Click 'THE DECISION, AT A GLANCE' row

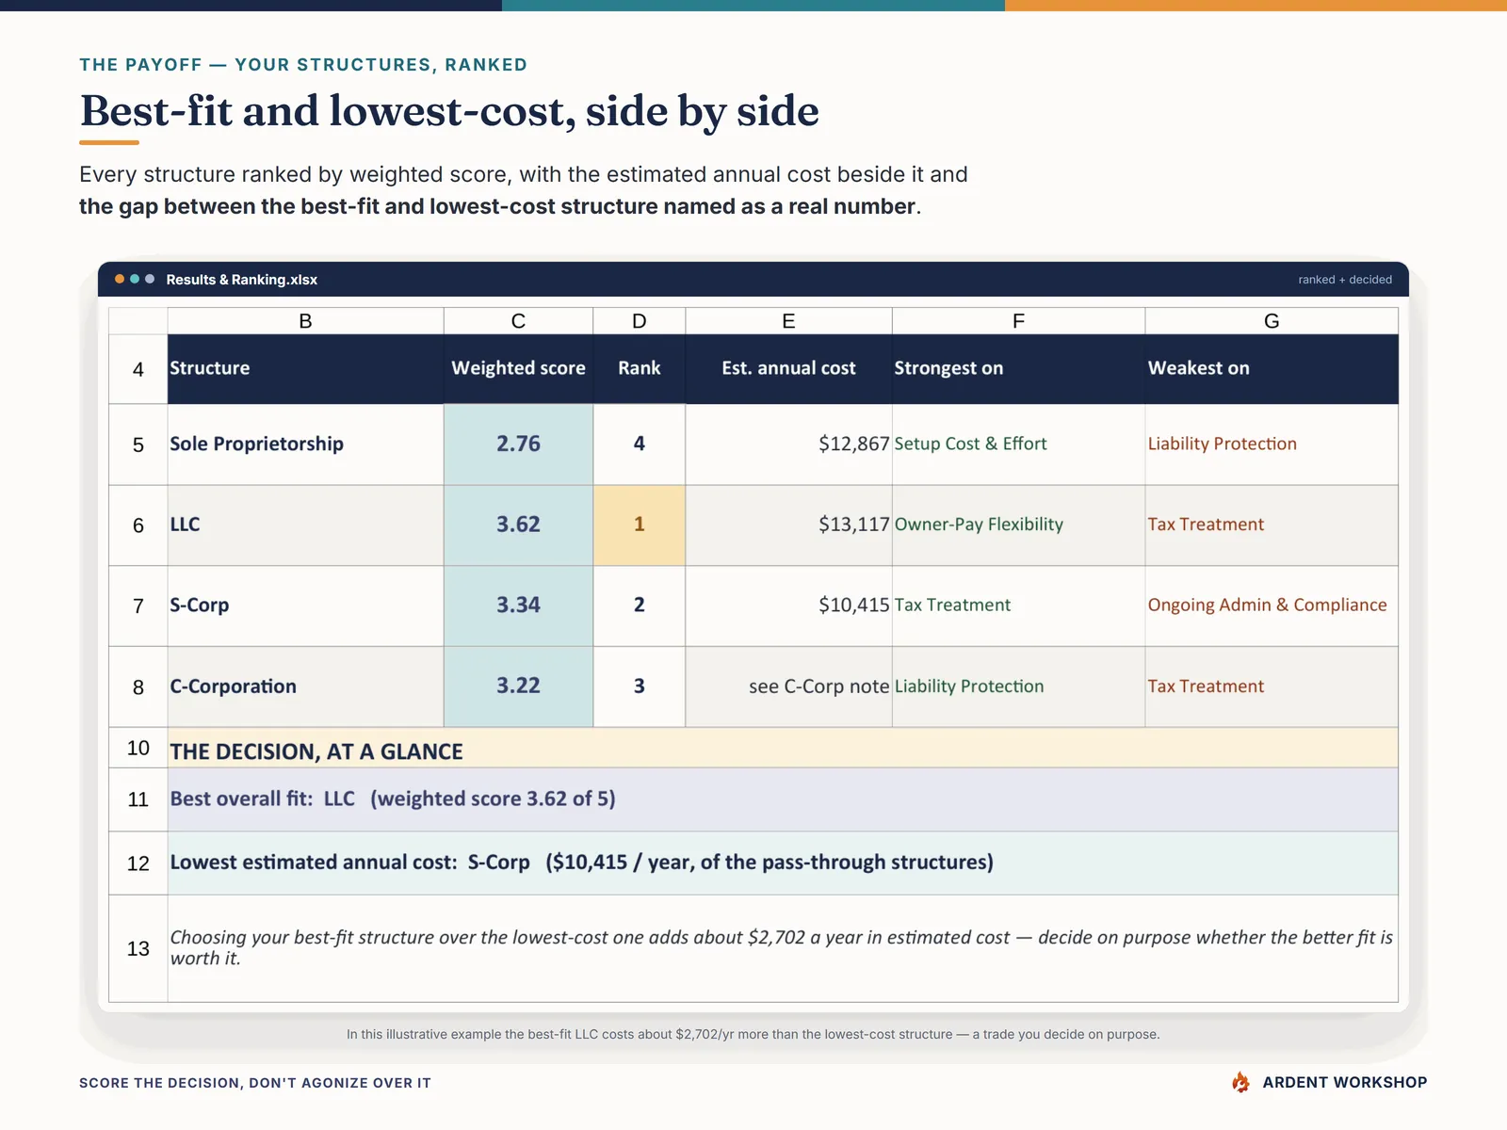(x=783, y=748)
